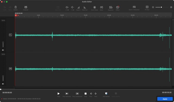Click the total duration 00:00:33.32 text
The height and width of the screenshot is (102, 174).
pos(167,92)
